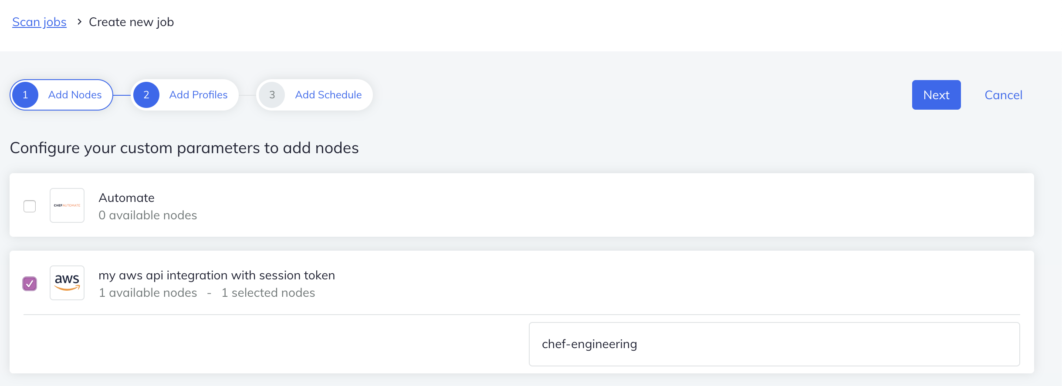Viewport: 1062px width, 386px height.
Task: Select the Add Nodes step
Action: [x=74, y=95]
